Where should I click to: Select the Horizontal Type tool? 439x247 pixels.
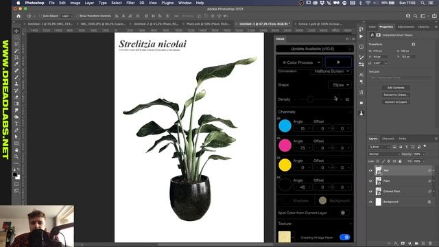click(16, 123)
